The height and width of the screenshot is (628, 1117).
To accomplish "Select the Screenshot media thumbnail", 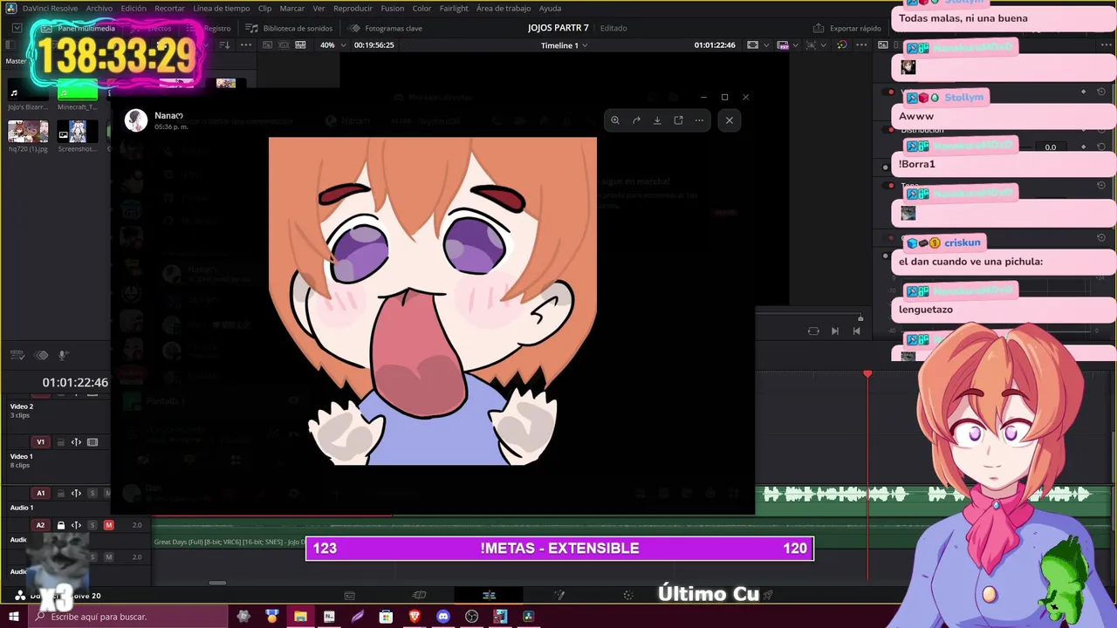I will pyautogui.click(x=78, y=132).
